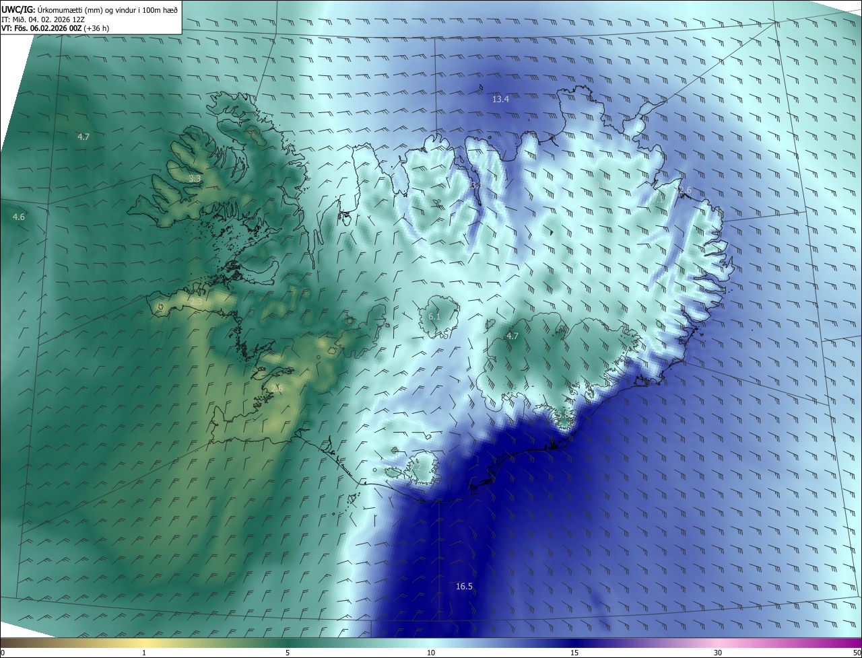
Task: Click the 4.7 value northwest of Westfjords
Action: pos(84,137)
